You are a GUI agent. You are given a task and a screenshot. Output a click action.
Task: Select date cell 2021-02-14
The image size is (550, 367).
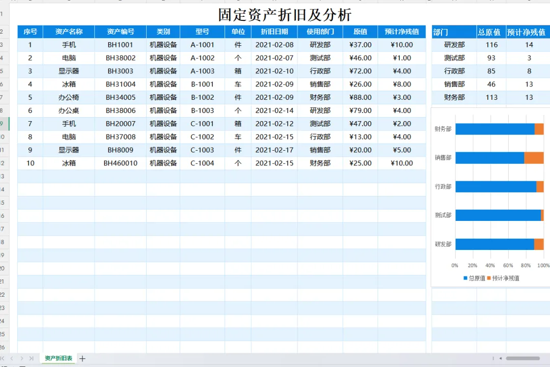coord(274,110)
